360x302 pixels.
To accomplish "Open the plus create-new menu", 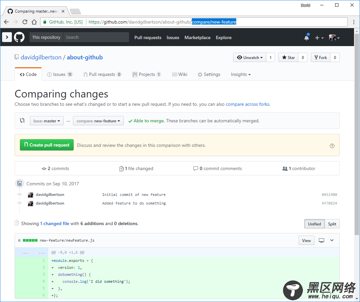I will click(x=319, y=38).
